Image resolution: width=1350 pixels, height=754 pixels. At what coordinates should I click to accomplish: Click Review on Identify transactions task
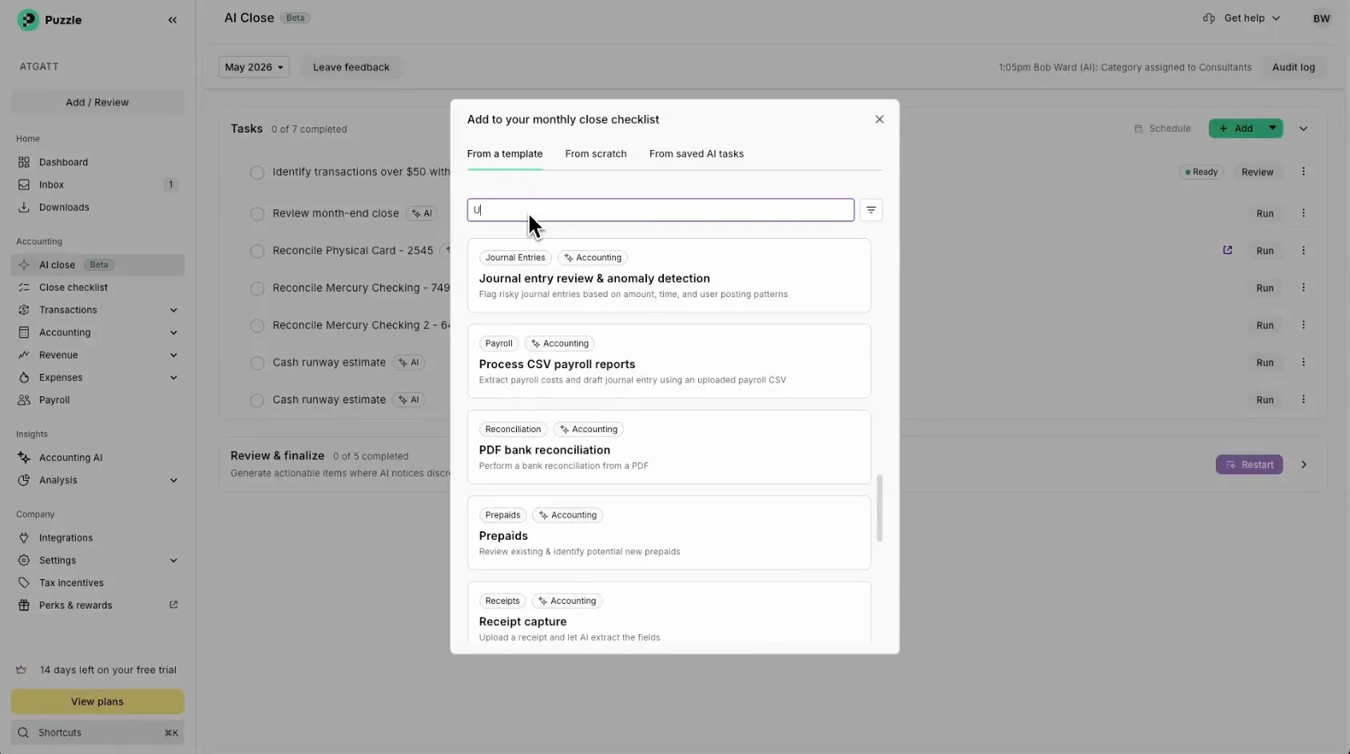click(1257, 172)
